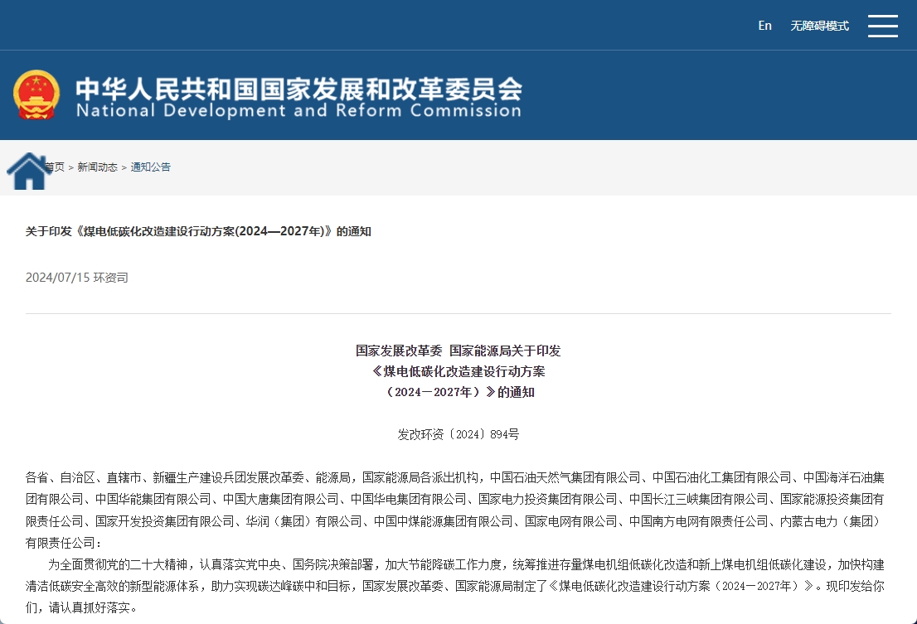Viewport: 917px width, 624px height.
Task: Click the heading line （2024—2027年）》的通知
Action: tap(458, 392)
